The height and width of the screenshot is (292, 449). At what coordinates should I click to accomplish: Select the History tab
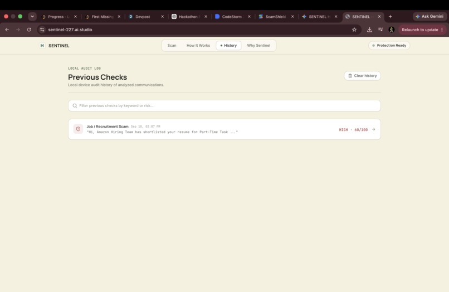click(228, 46)
